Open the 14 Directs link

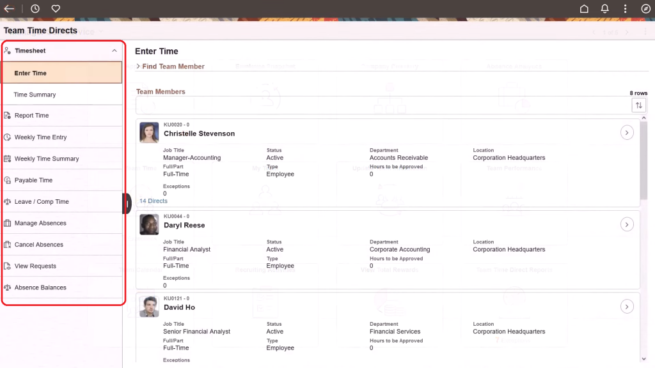point(153,200)
